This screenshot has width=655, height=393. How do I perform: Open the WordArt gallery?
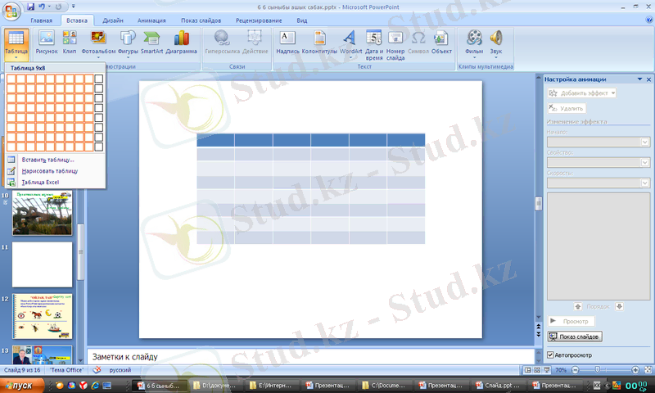(x=350, y=42)
